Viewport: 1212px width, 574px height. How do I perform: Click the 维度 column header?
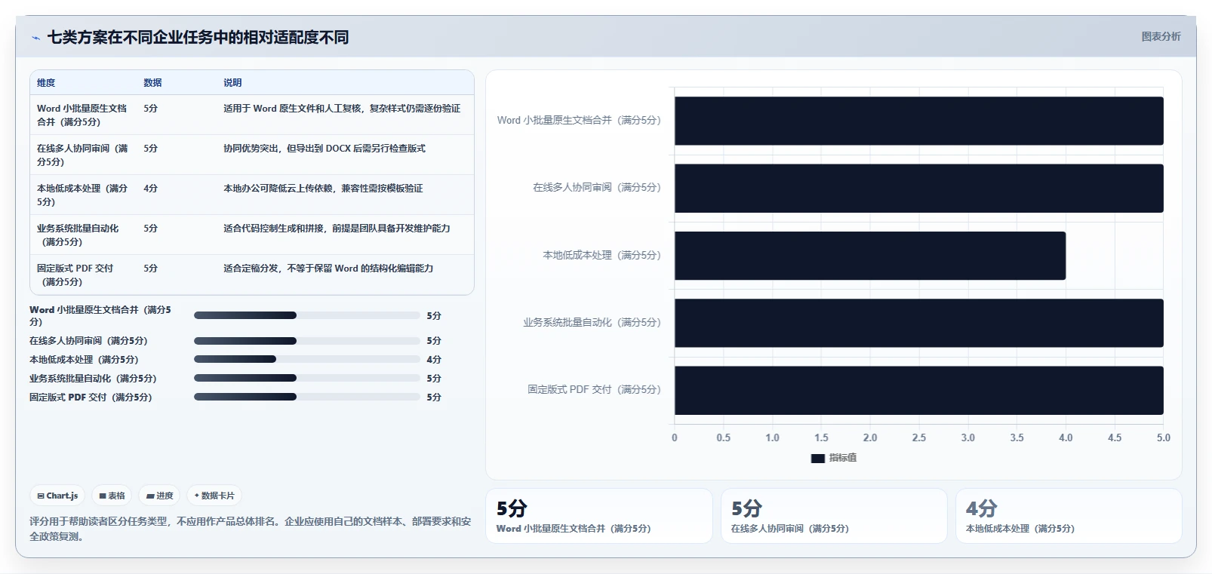click(46, 83)
